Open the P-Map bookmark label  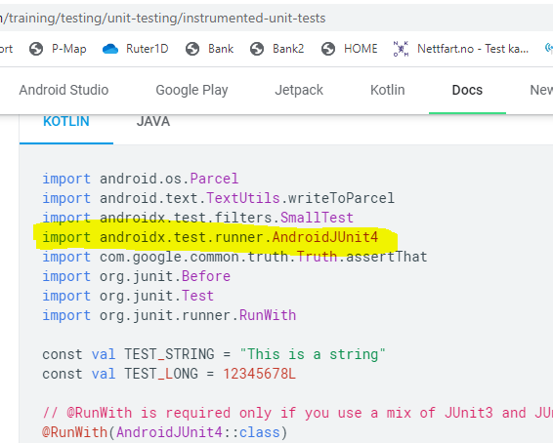coord(69,49)
